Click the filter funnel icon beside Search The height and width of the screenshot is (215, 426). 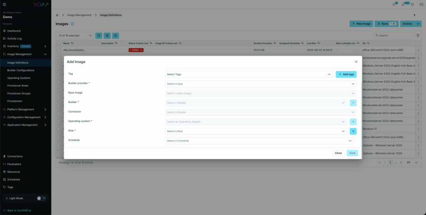(x=418, y=36)
